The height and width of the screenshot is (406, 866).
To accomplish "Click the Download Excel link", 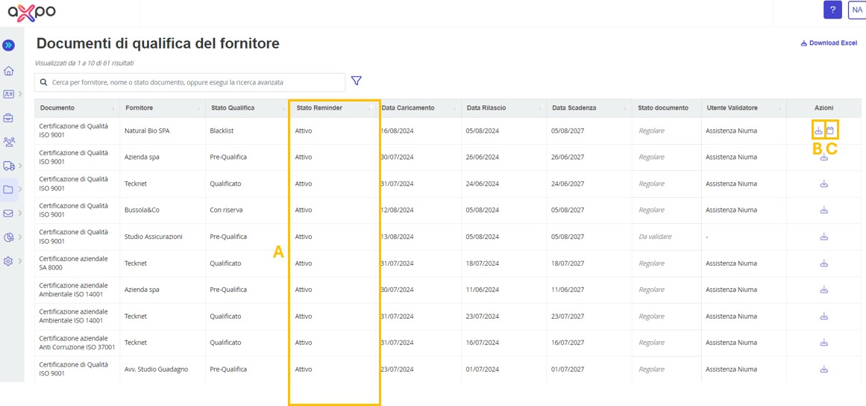I will 829,43.
